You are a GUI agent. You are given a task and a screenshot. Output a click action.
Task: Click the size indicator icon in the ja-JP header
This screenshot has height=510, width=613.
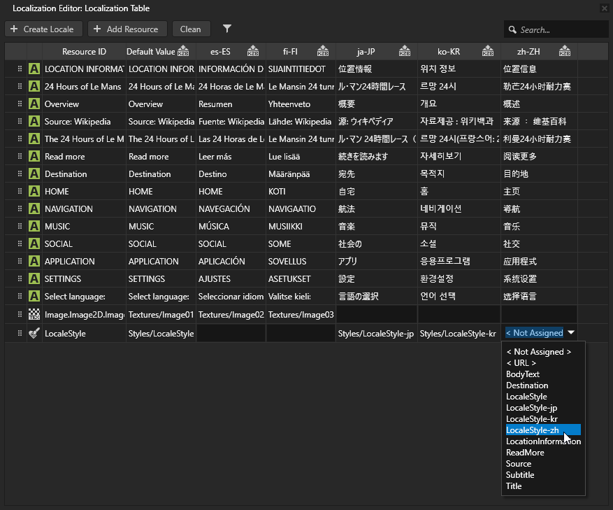pos(404,50)
